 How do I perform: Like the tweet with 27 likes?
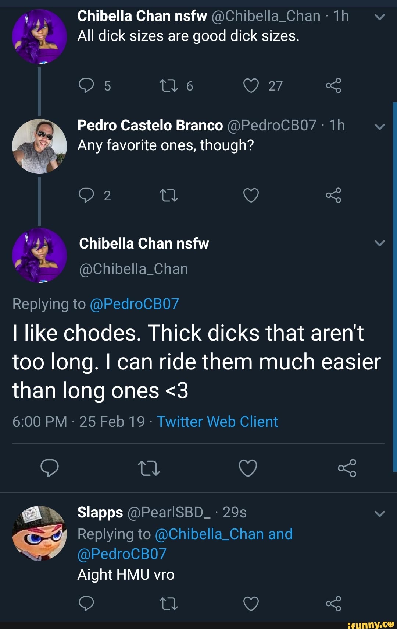click(251, 85)
